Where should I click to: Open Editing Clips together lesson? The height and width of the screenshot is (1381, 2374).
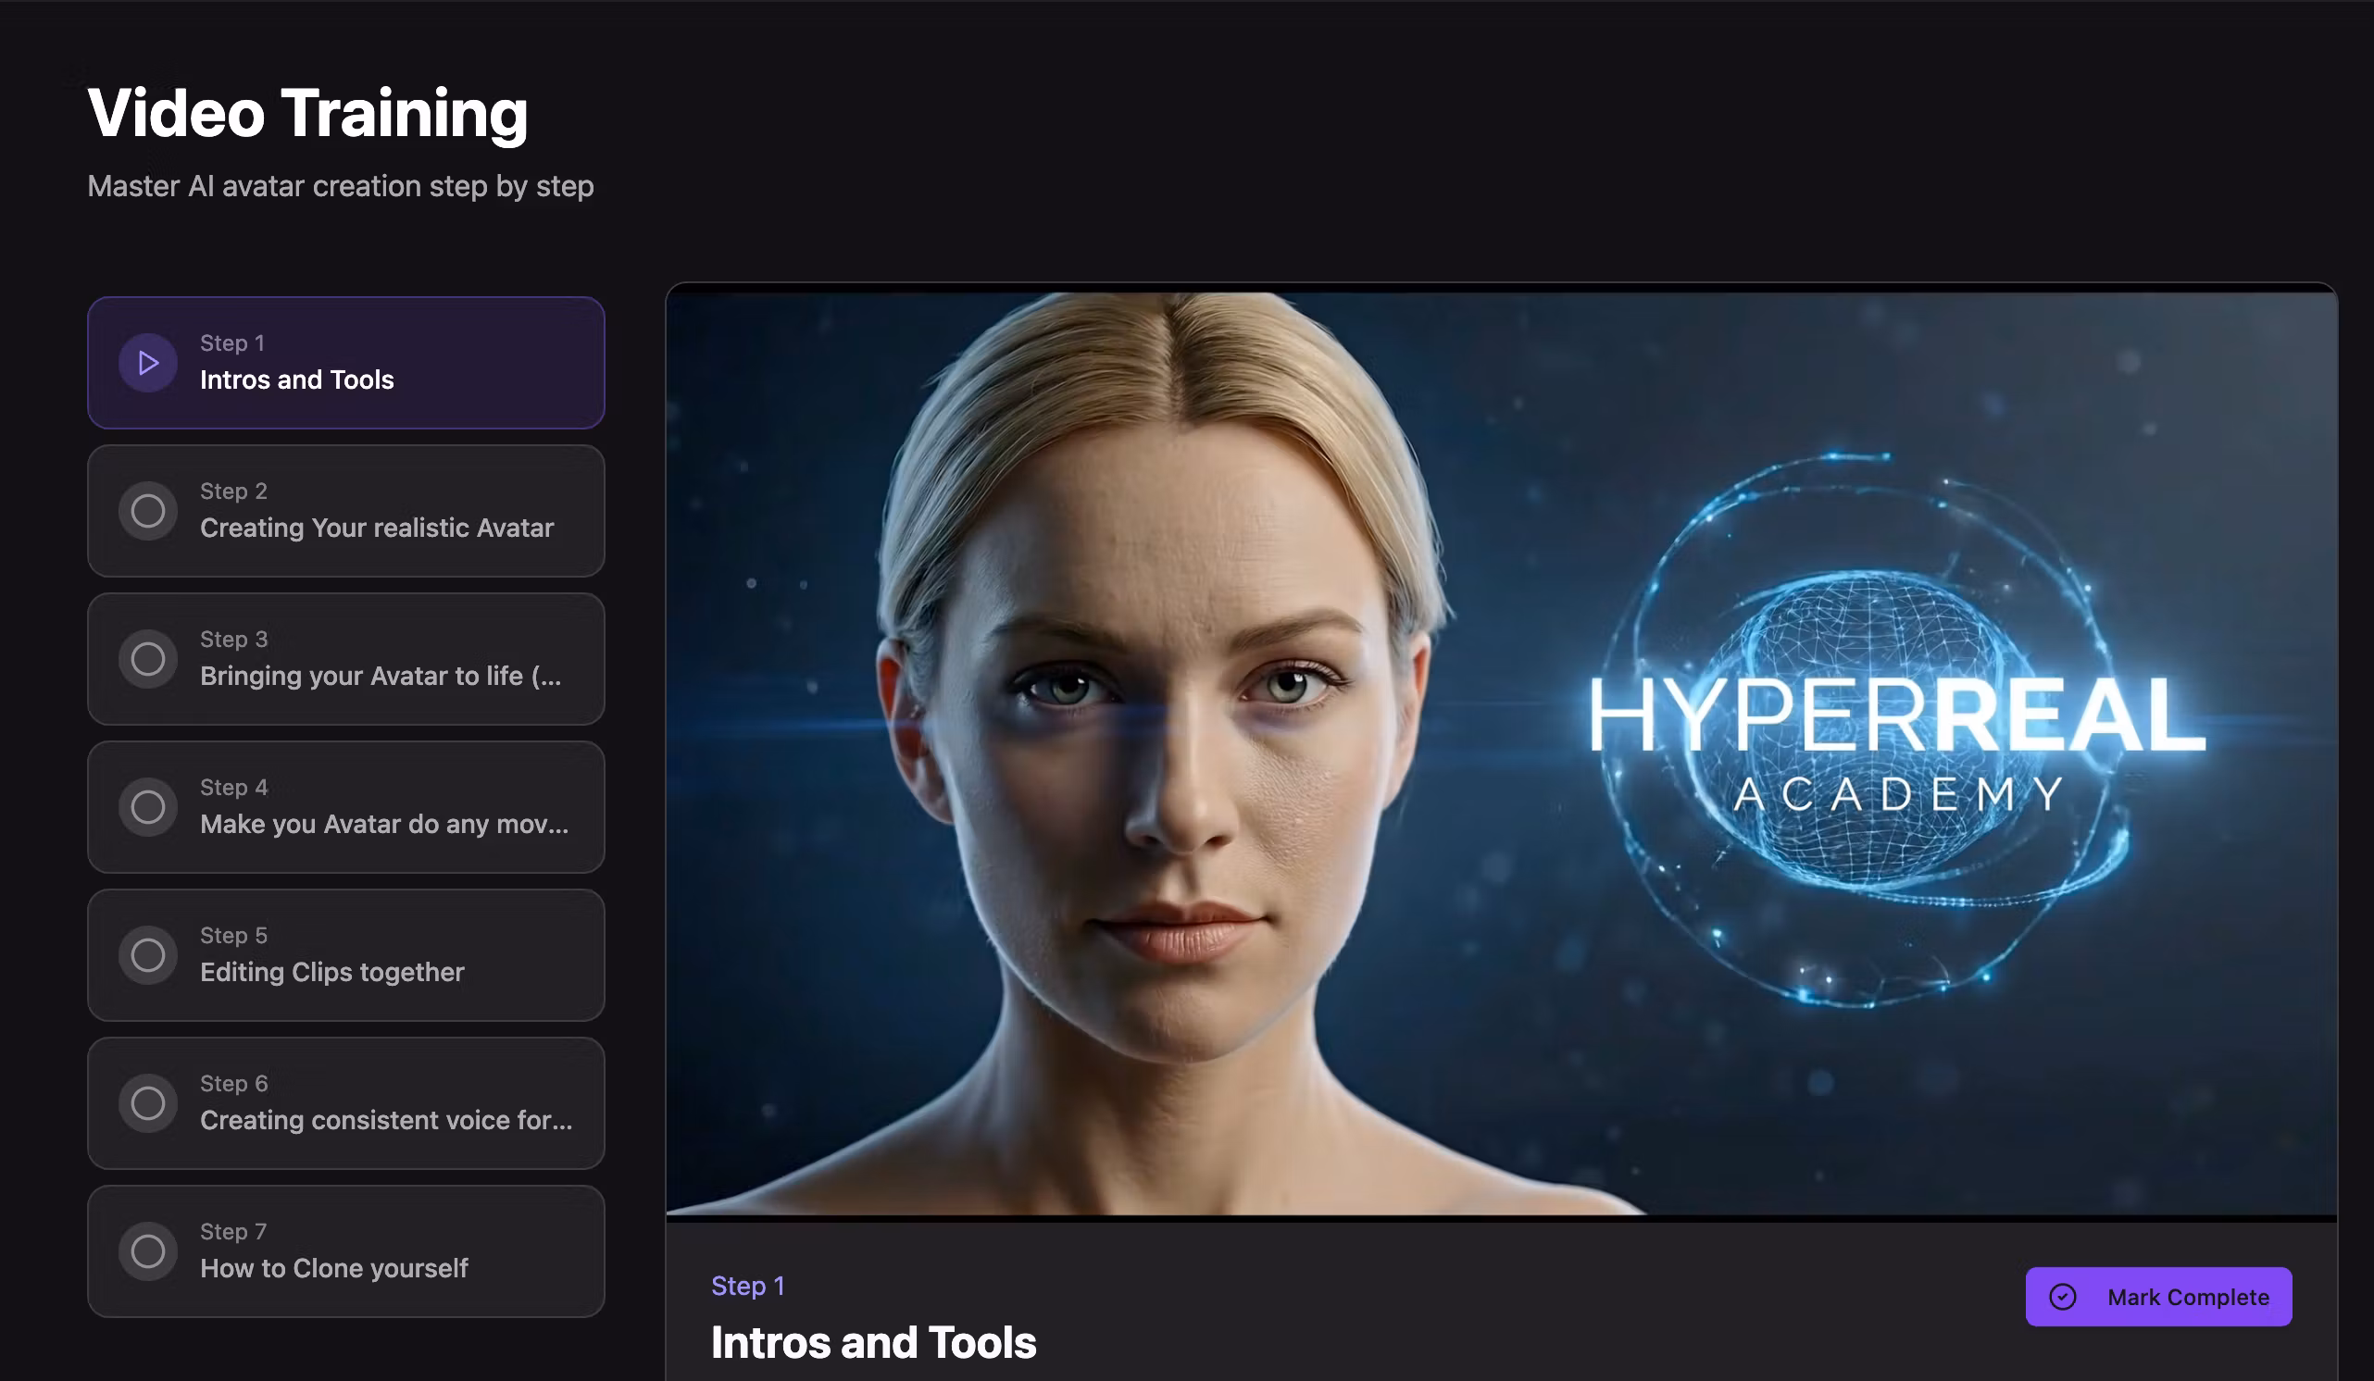[331, 971]
